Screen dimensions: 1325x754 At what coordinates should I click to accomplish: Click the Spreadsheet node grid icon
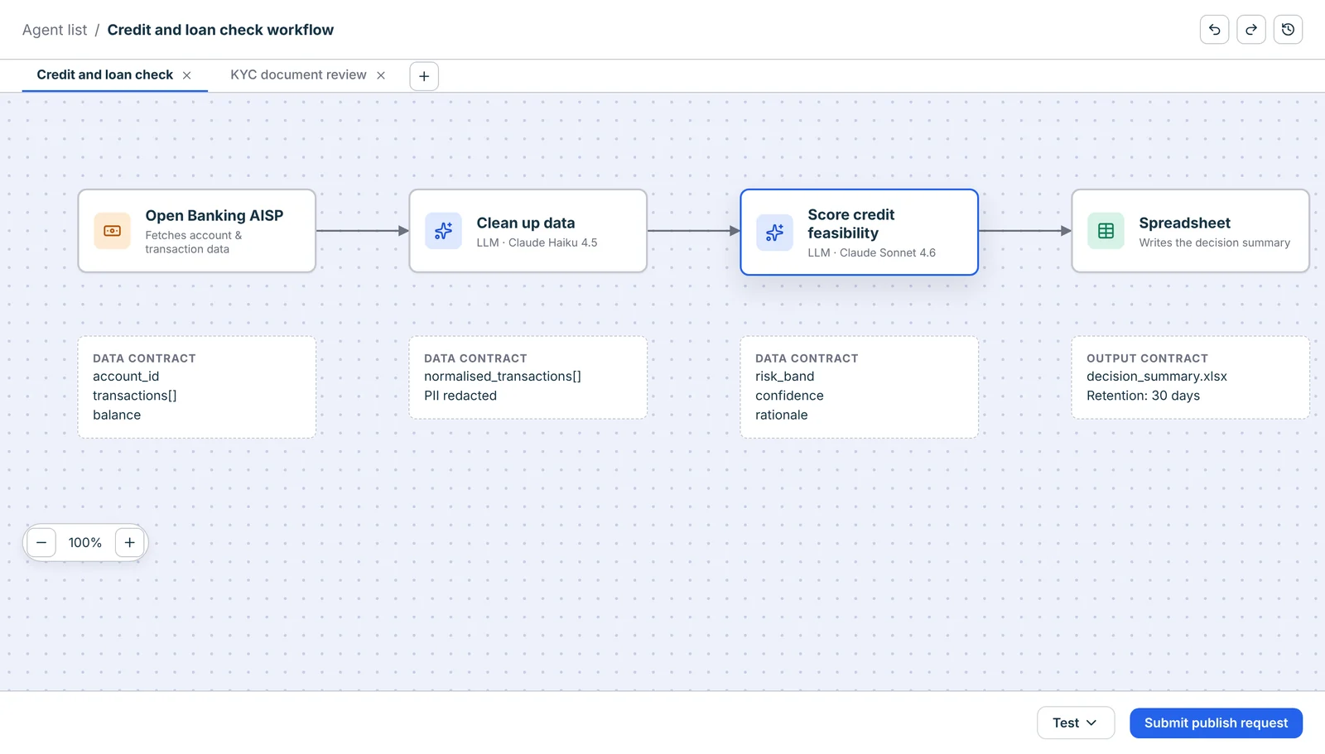click(1106, 231)
